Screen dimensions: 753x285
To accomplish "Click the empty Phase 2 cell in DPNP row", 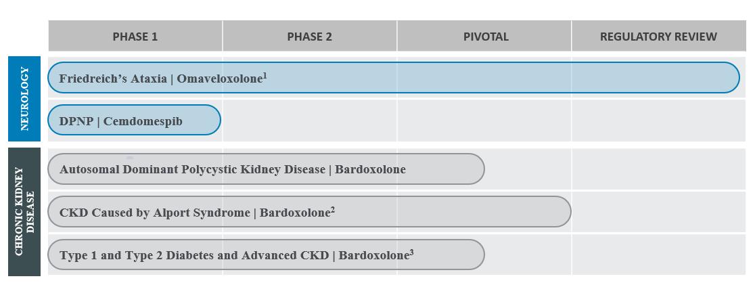I will (x=309, y=120).
